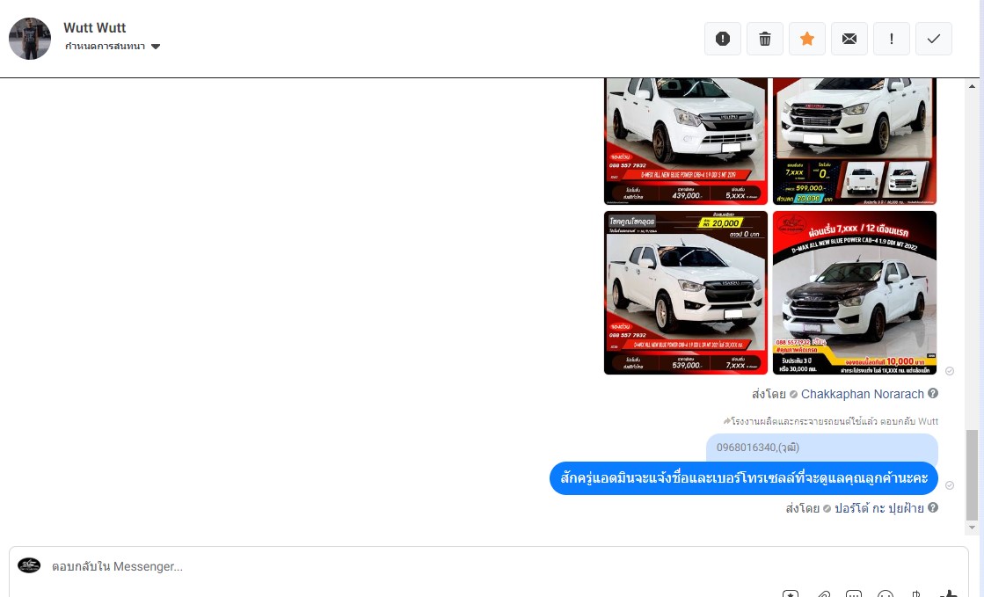
Task: Click help icon beside ปอร์โต้ กะ ปุยฝ้าย
Action: coord(933,508)
